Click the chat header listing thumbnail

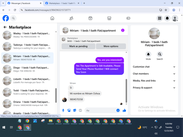pyautogui.click(x=66, y=30)
